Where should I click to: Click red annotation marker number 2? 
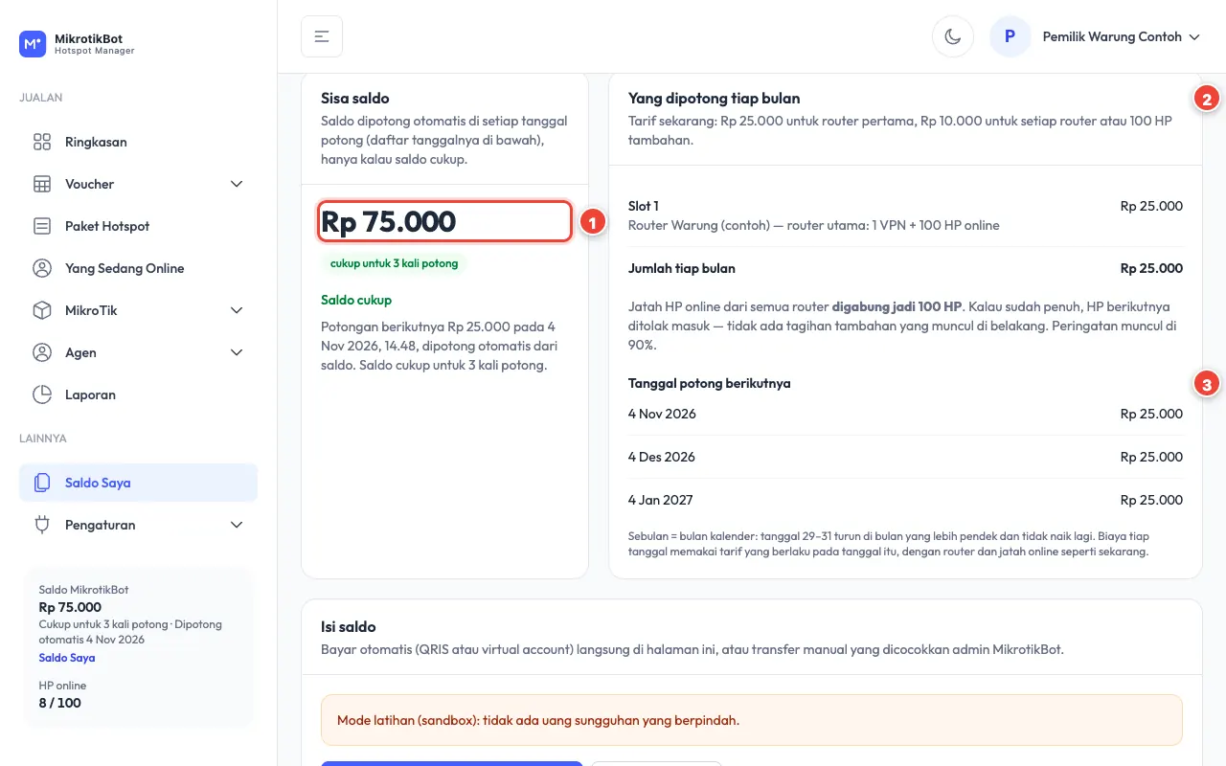pyautogui.click(x=1206, y=98)
